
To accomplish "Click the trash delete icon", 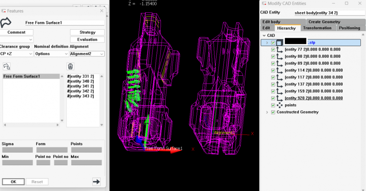I will pyautogui.click(x=70, y=66).
